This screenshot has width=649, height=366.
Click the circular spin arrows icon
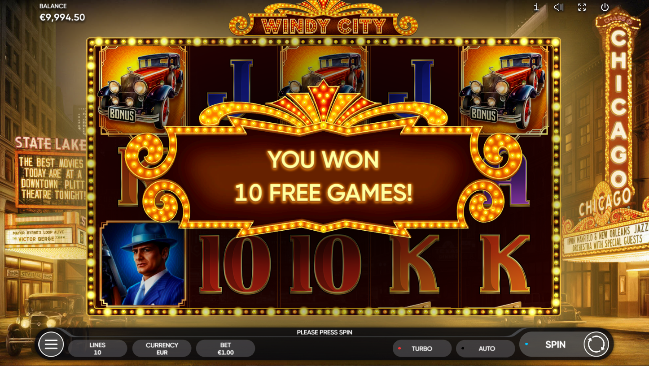(x=596, y=344)
